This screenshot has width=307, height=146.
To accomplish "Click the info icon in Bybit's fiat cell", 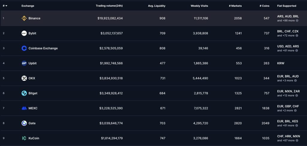I will point(297,36).
